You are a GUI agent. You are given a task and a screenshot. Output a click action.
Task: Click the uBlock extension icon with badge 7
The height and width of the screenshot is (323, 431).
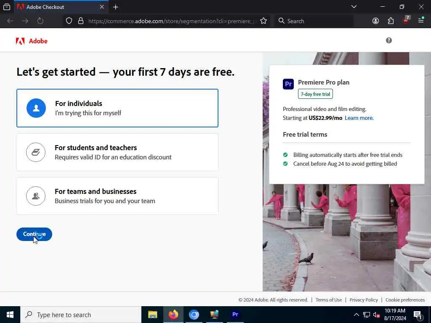[x=406, y=20]
